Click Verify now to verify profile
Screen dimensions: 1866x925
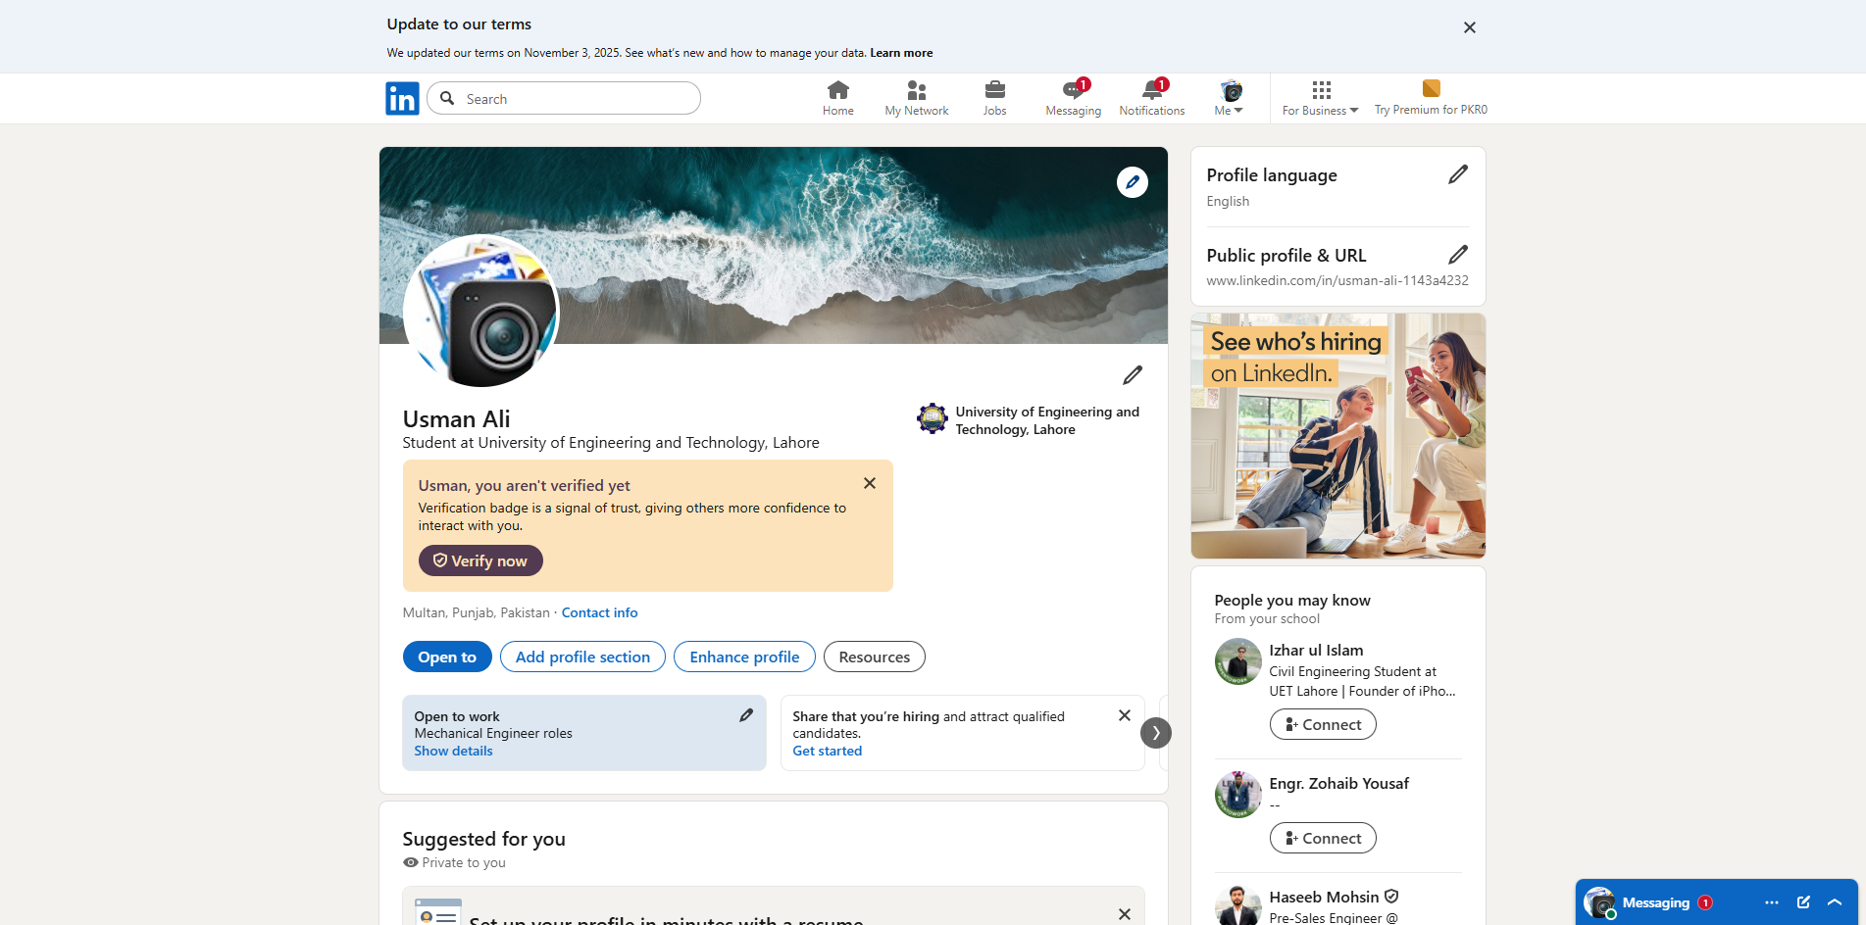(479, 560)
